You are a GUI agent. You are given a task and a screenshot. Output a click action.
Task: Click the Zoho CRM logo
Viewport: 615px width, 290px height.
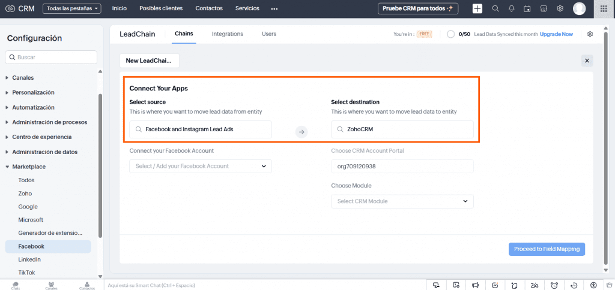[x=20, y=8]
